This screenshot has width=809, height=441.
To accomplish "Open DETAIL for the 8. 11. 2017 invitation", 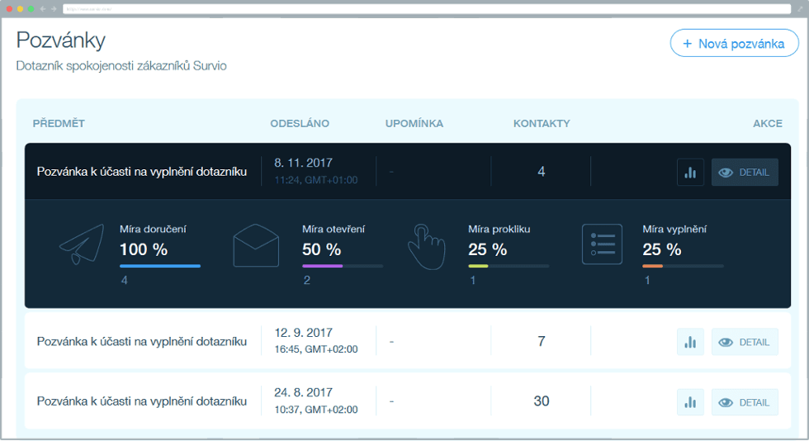I will (745, 173).
